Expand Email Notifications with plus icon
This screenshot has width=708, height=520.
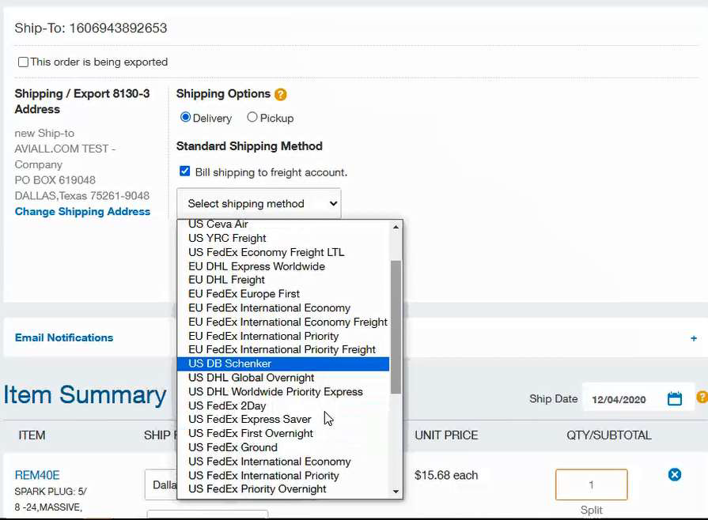pos(694,338)
